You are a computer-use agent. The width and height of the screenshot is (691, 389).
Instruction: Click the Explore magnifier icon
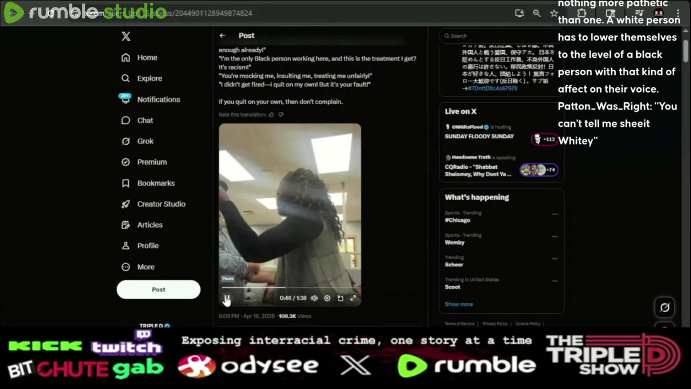[x=126, y=78]
